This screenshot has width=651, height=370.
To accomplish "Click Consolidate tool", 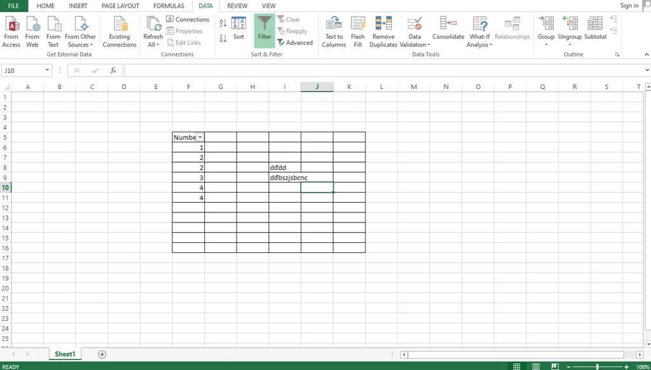I will 448,29.
